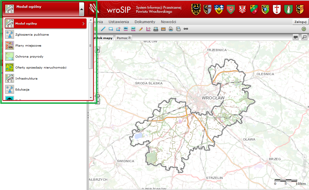Activate the distance measurement tool
309x190 pixels.
pos(126,29)
